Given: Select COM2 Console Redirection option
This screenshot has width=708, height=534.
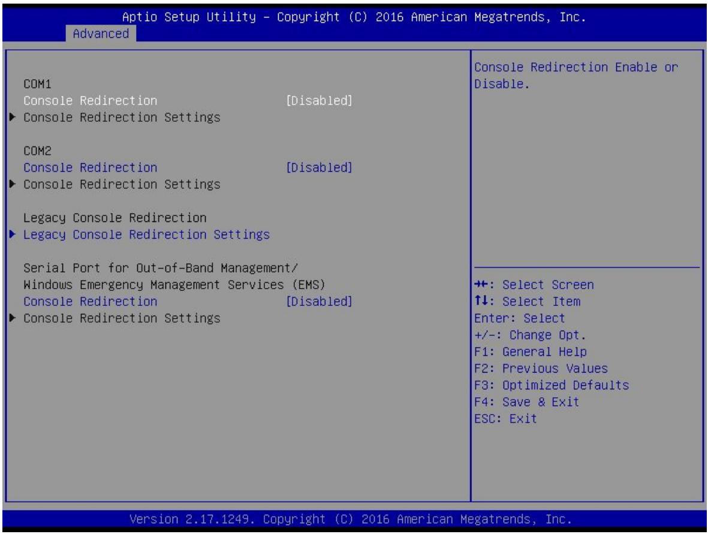Looking at the screenshot, I should click(x=91, y=167).
